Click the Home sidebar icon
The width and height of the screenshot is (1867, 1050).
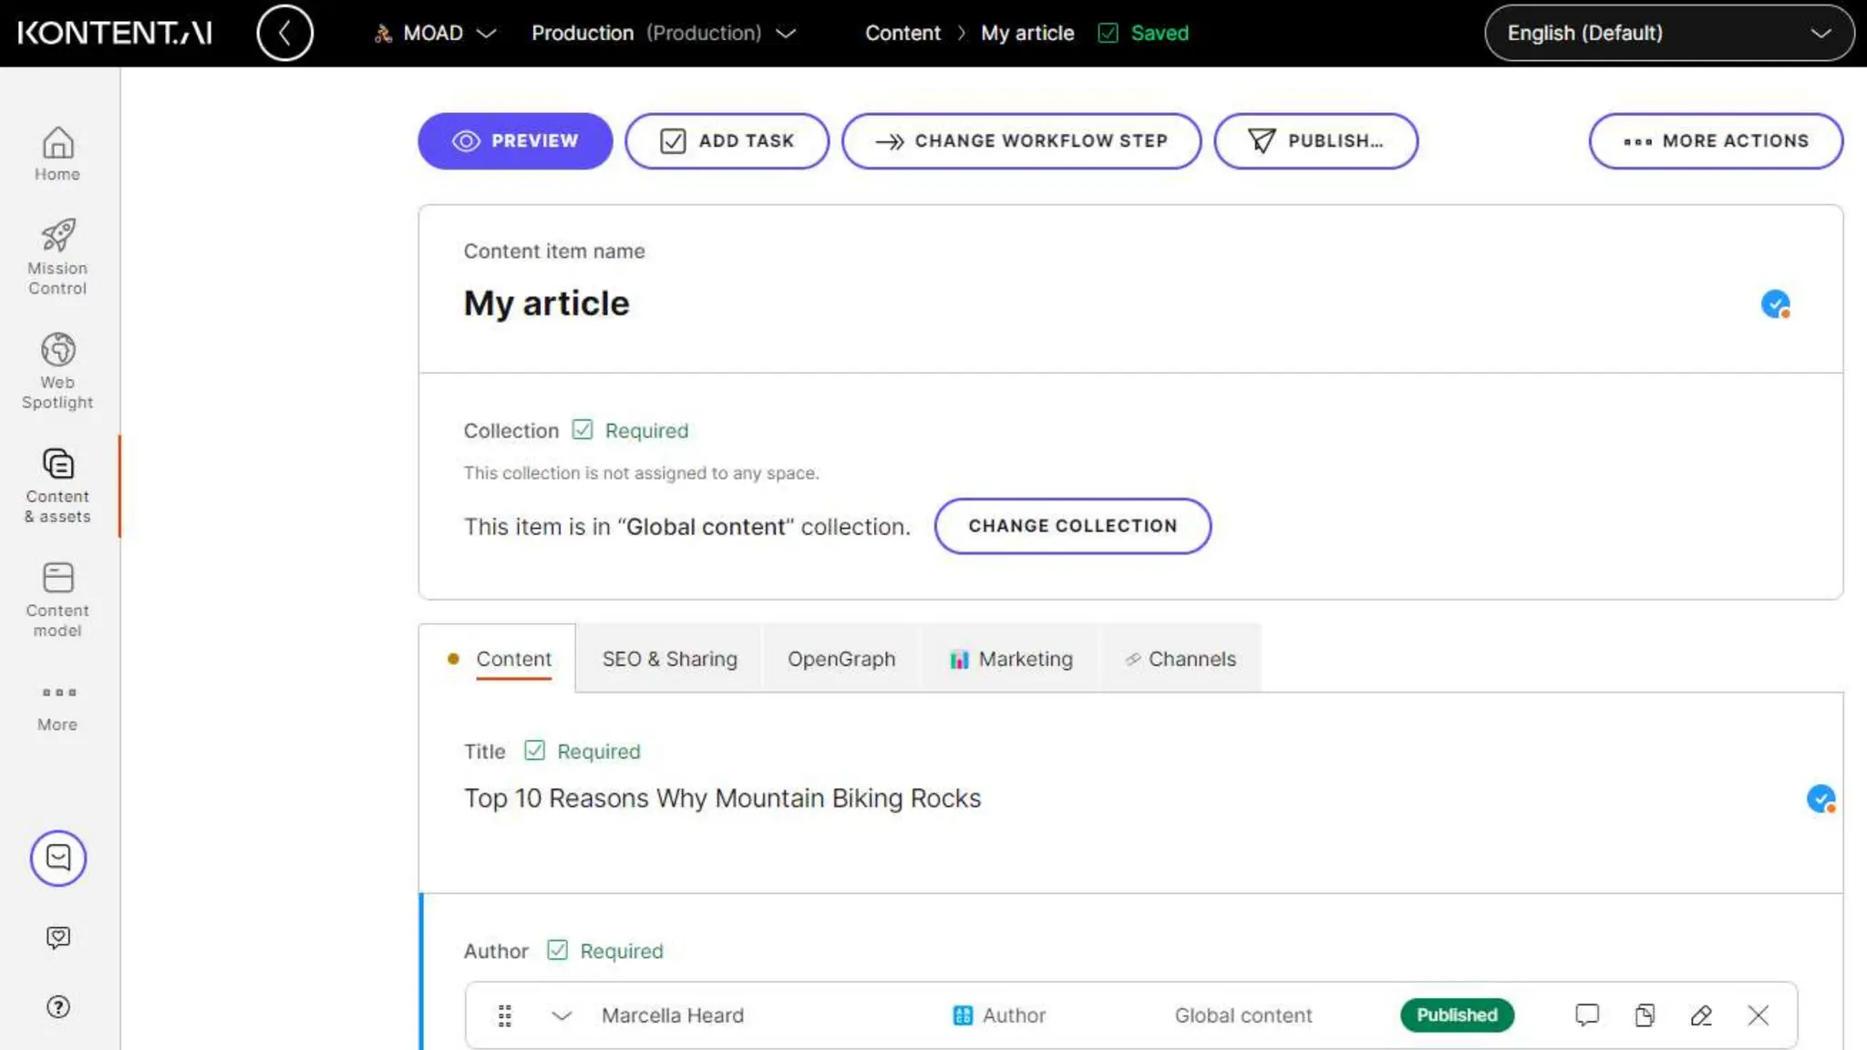coord(57,153)
